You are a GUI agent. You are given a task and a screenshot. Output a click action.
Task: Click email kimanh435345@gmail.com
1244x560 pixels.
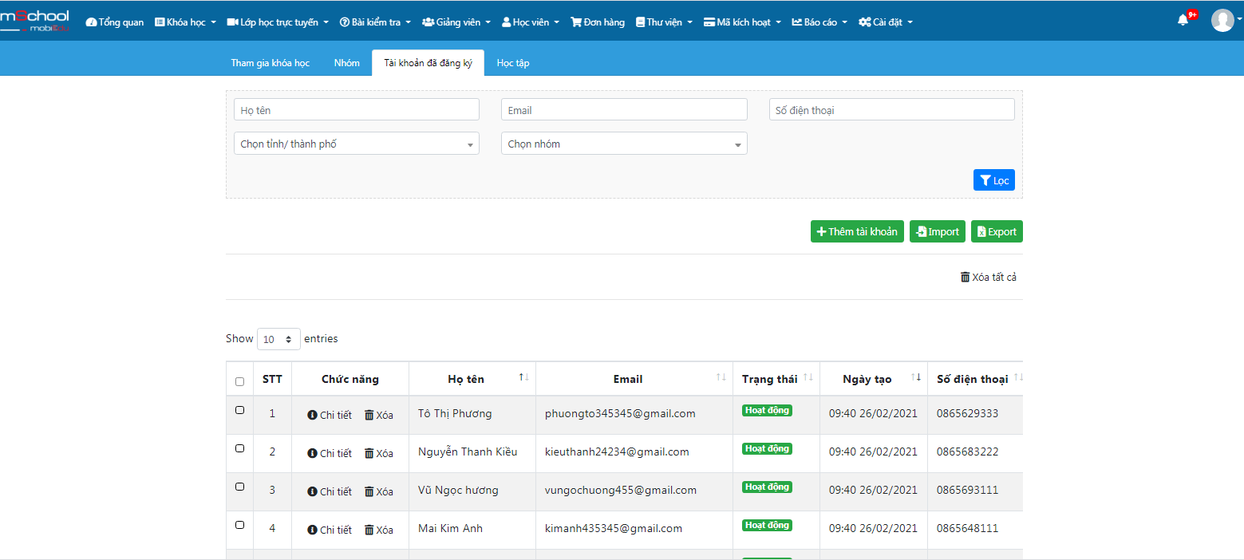pos(614,528)
